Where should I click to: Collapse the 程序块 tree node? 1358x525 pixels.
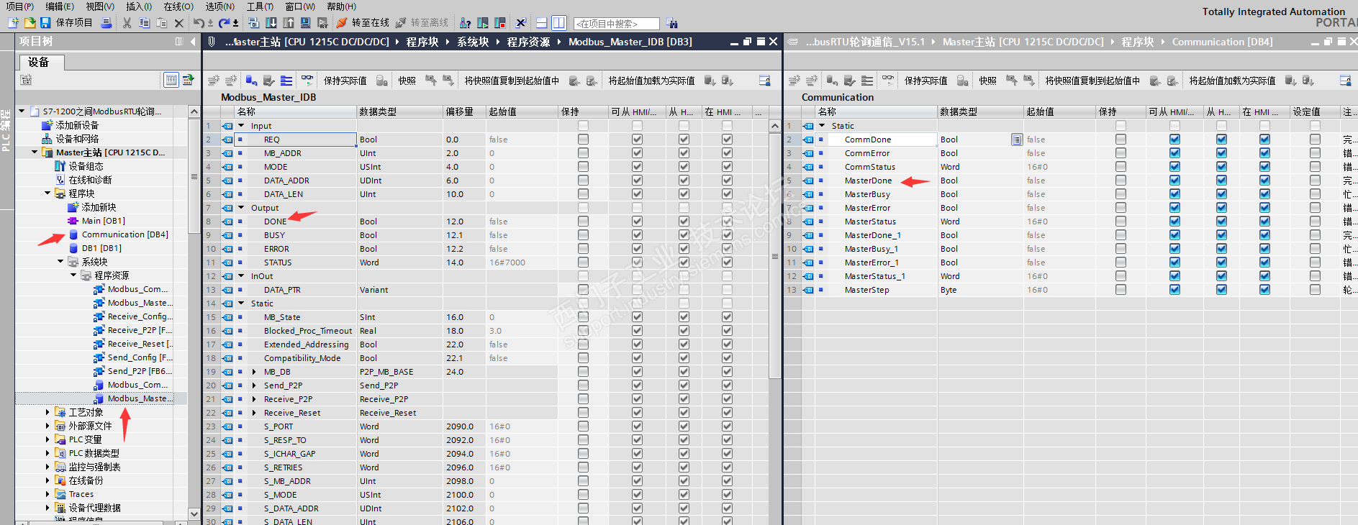(x=47, y=193)
